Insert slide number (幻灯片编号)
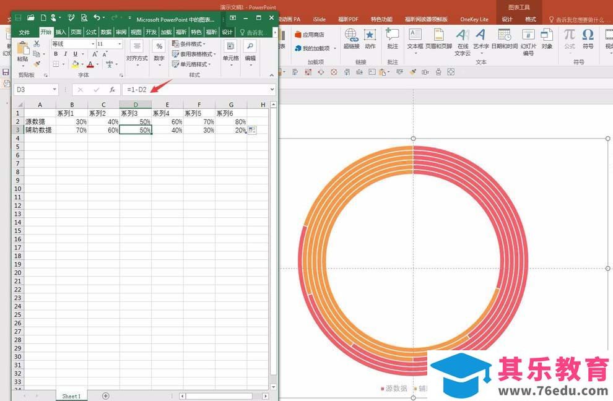 tap(528, 42)
